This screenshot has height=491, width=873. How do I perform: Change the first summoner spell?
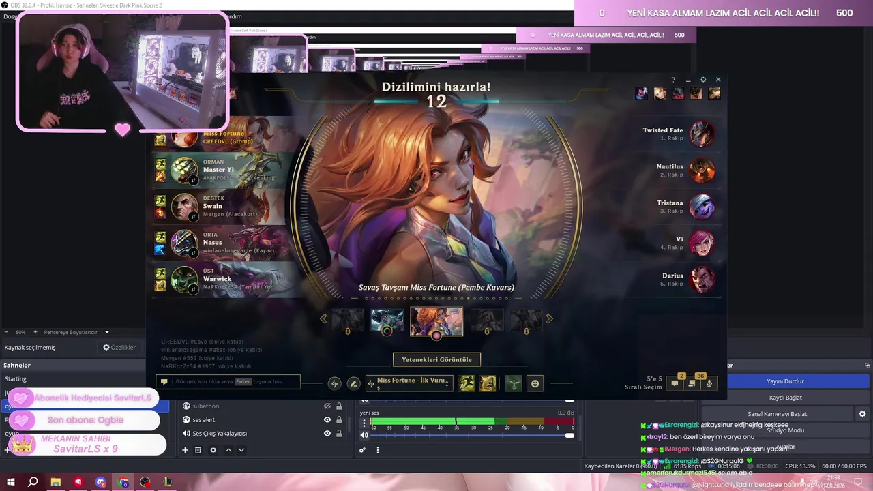[x=467, y=384]
